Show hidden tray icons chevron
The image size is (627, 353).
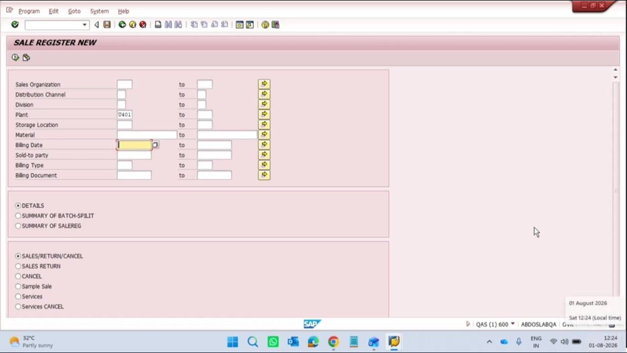(x=489, y=342)
